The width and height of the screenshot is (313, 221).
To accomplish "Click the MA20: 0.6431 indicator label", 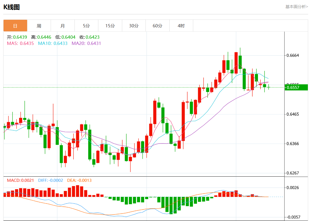I will [x=86, y=44].
